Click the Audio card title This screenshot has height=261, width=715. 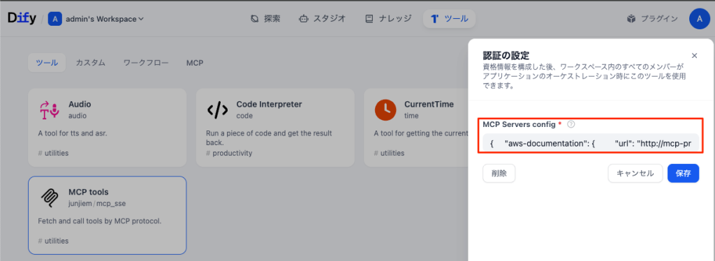click(80, 104)
